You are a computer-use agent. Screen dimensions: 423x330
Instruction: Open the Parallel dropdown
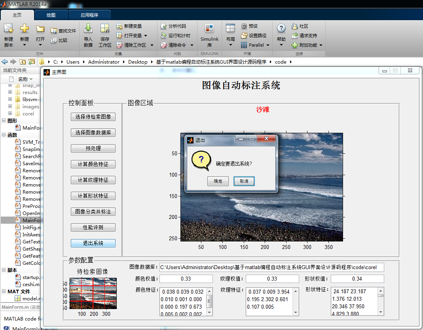point(268,45)
